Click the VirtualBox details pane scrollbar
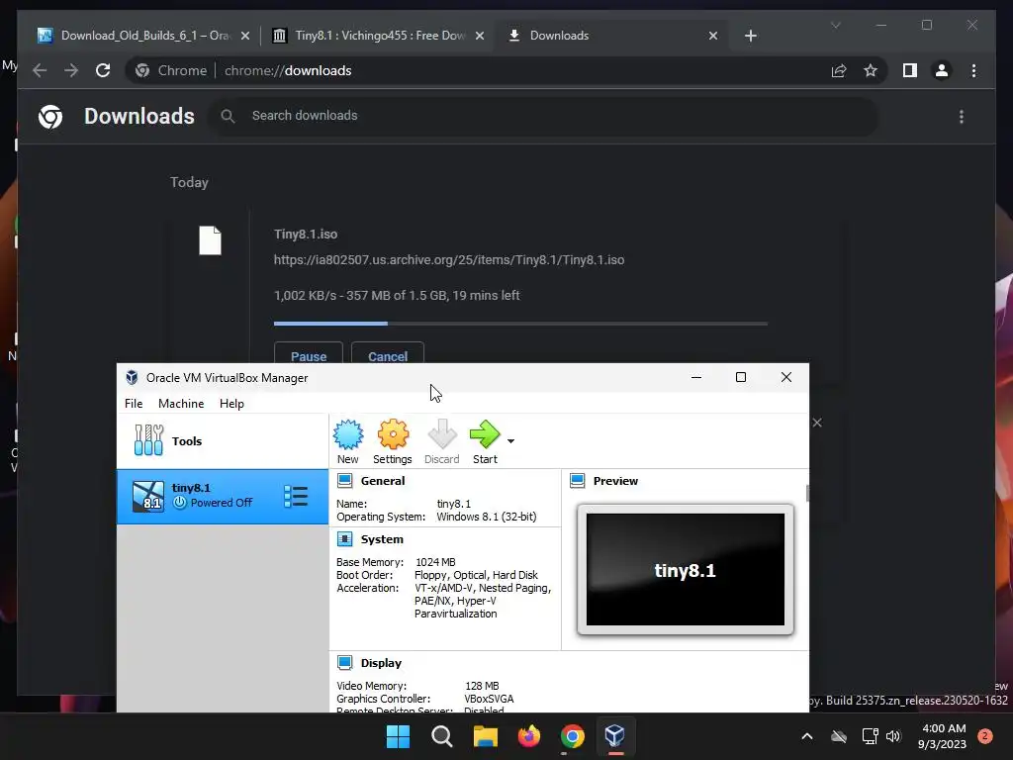This screenshot has width=1013, height=760. tap(807, 493)
